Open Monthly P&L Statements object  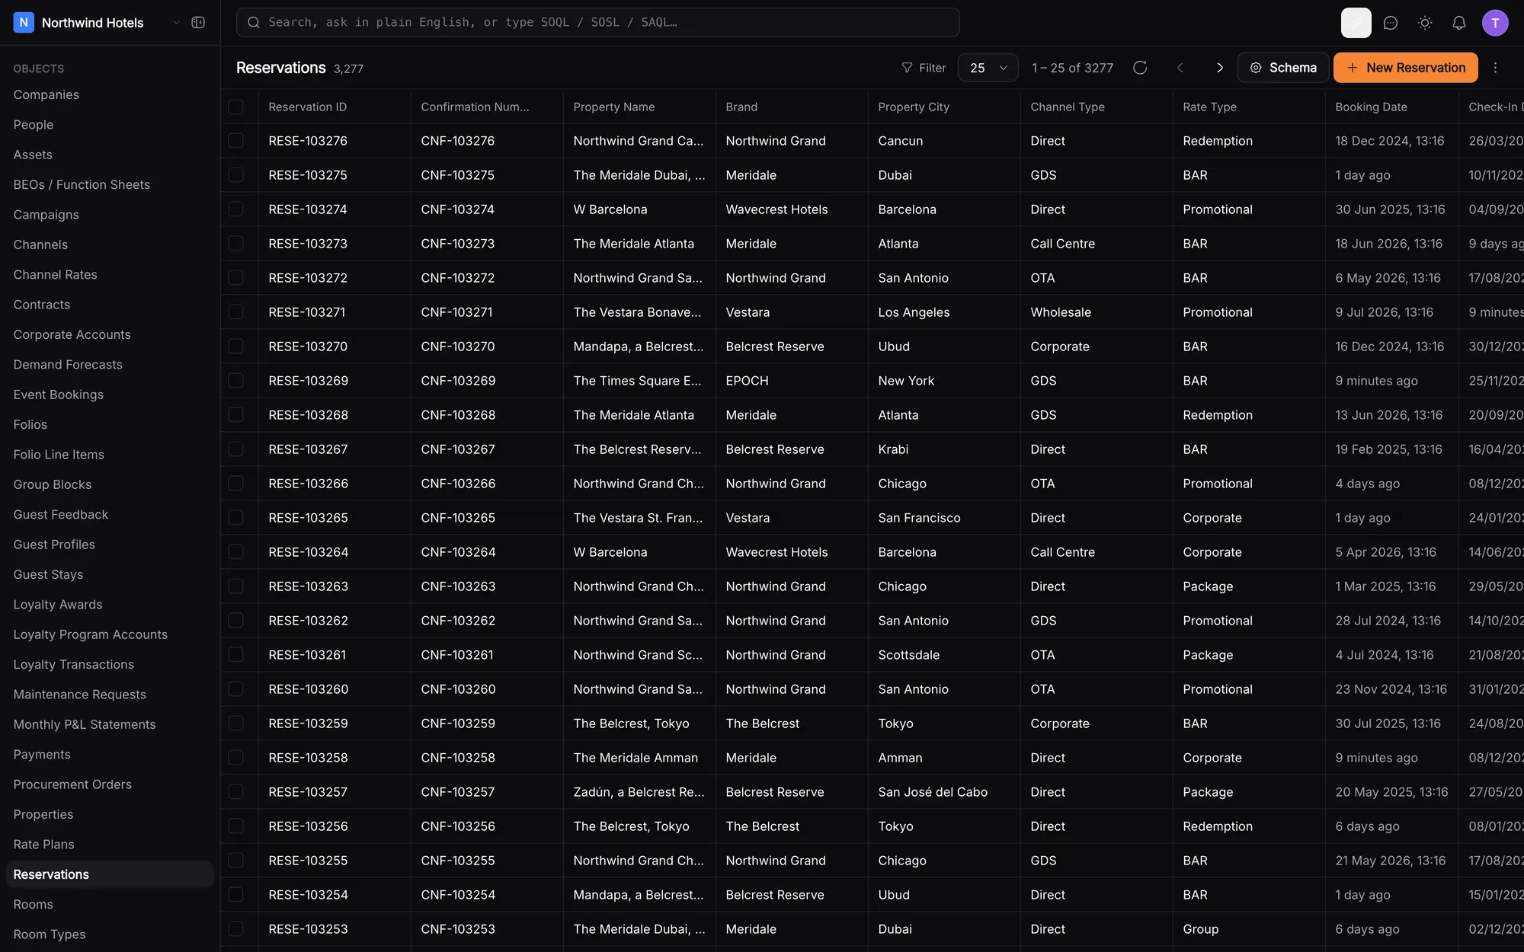pos(84,724)
